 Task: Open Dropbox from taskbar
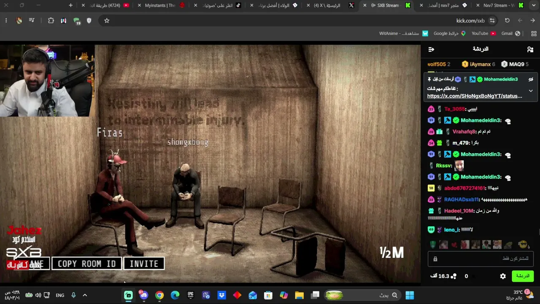click(221, 296)
